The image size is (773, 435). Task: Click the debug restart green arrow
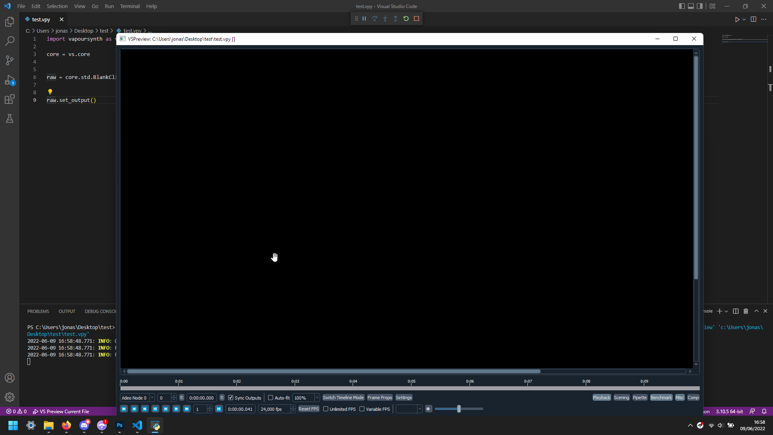[x=406, y=19]
